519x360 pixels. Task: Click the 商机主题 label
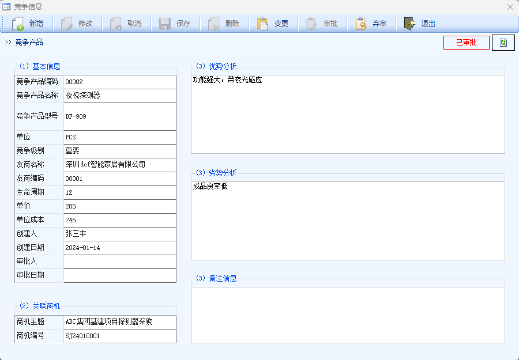click(30, 321)
